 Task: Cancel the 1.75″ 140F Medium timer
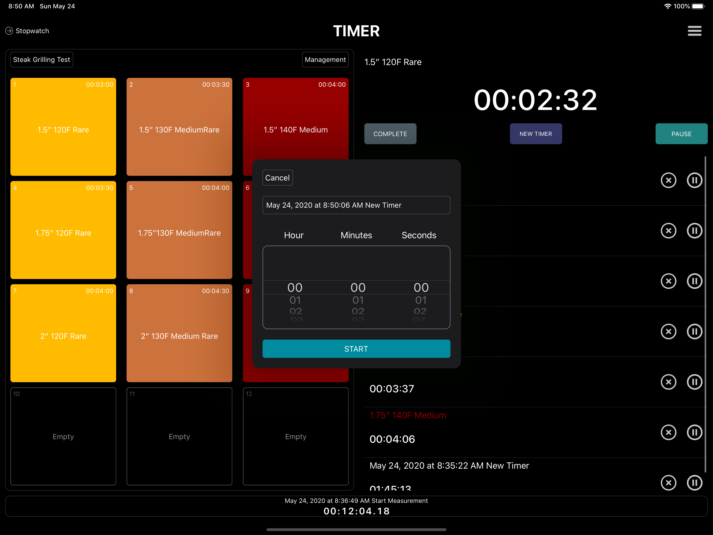click(668, 432)
